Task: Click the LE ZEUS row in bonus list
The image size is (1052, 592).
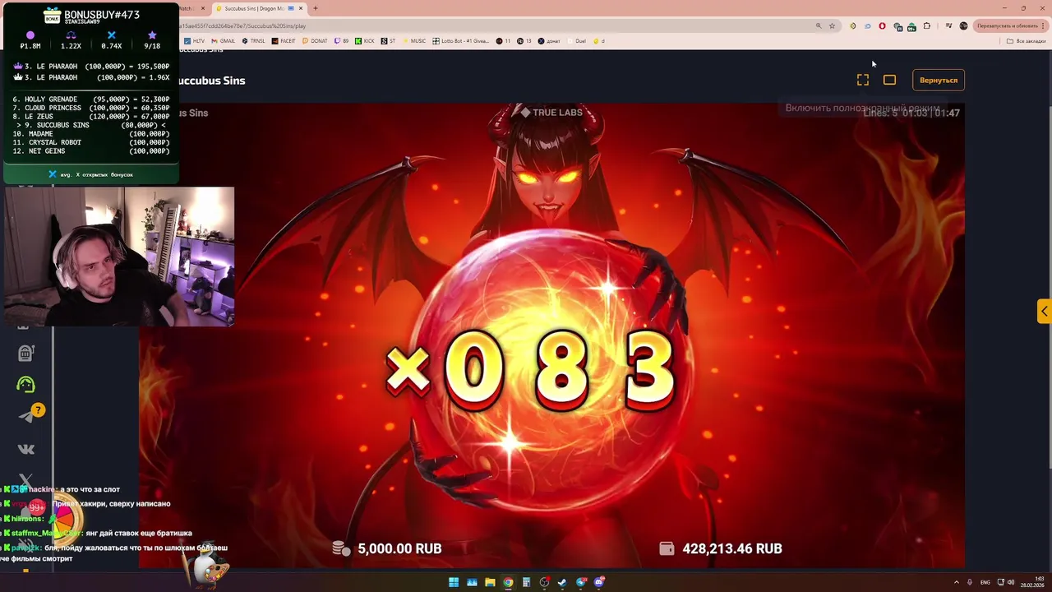Action: [x=90, y=117]
